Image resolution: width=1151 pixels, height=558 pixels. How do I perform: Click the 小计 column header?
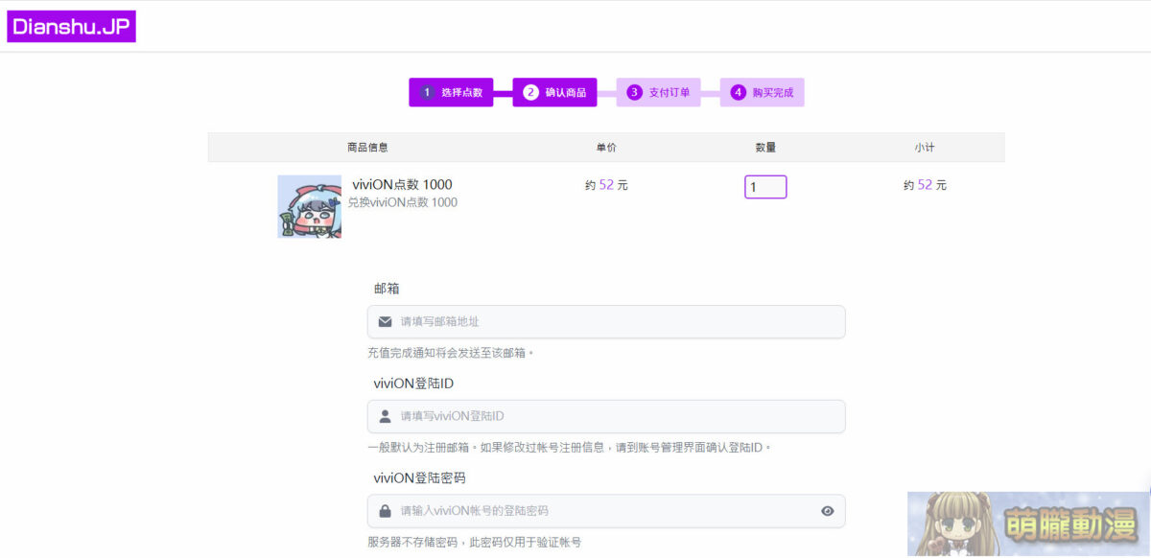[x=922, y=146]
